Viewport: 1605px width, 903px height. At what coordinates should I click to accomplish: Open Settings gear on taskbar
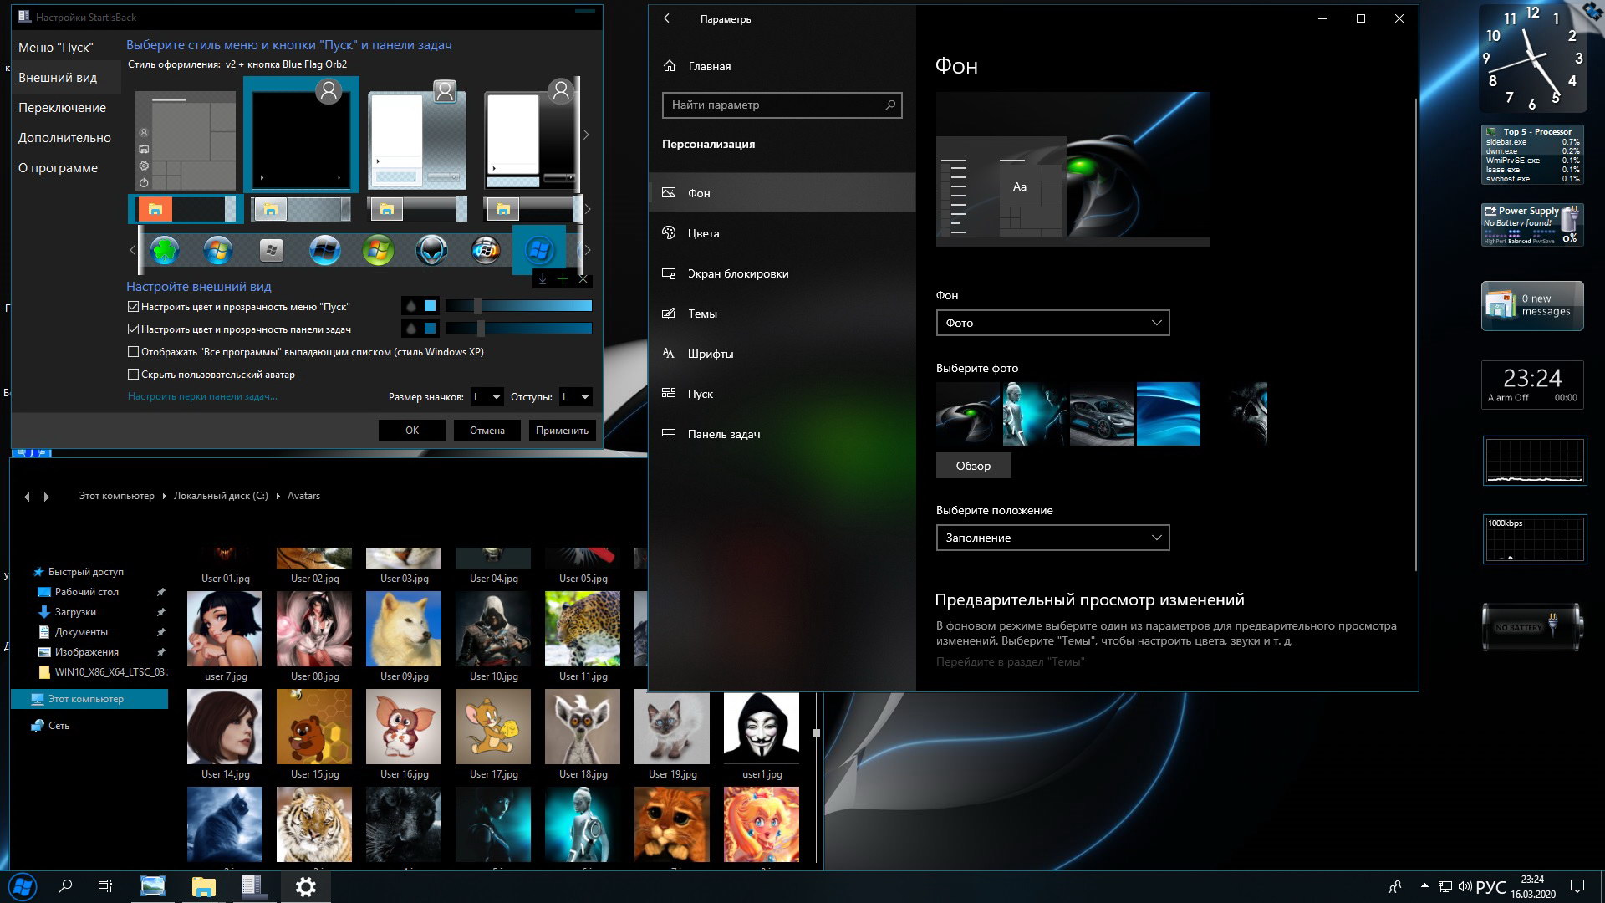coord(306,887)
